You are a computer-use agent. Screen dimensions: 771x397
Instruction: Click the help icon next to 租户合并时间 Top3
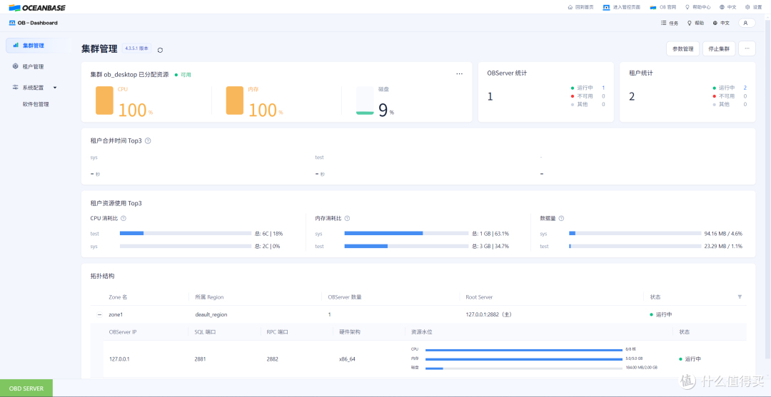[148, 141]
